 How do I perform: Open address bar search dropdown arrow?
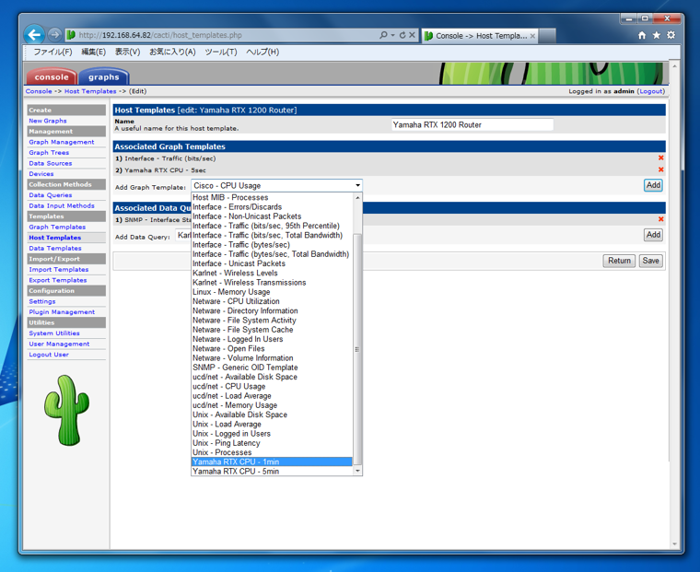click(393, 35)
